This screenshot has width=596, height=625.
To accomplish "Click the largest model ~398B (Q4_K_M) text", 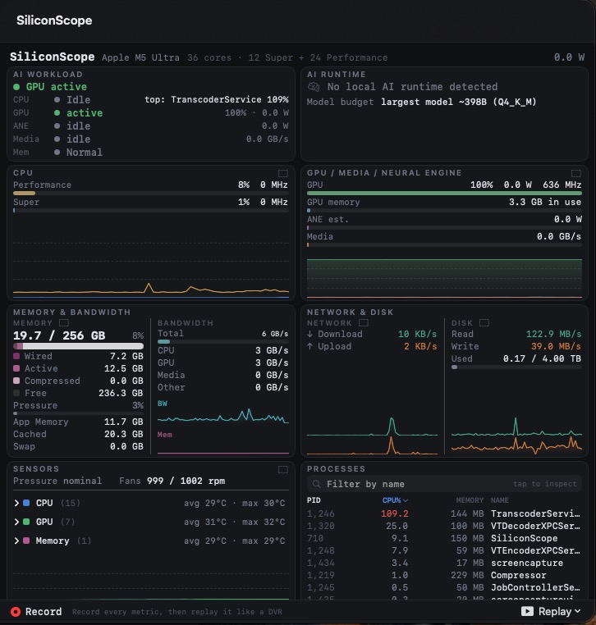I will pyautogui.click(x=458, y=102).
